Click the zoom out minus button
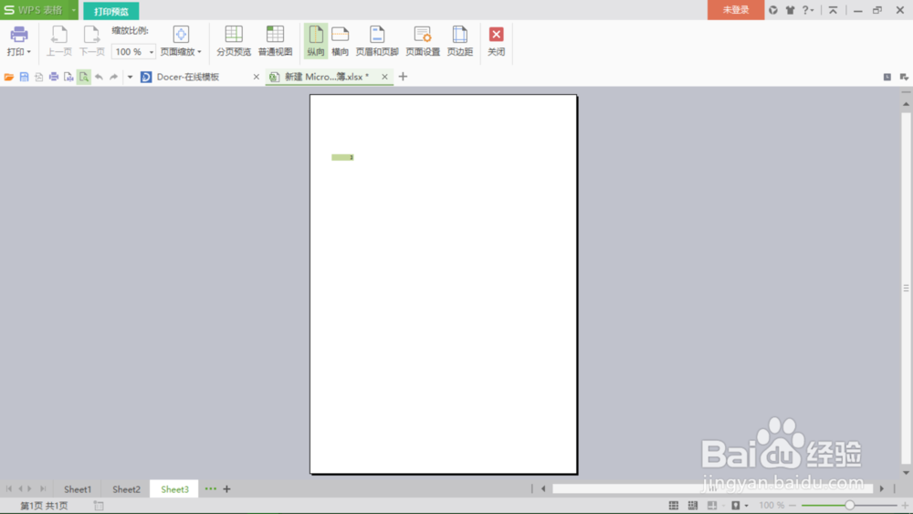This screenshot has width=913, height=514. (x=792, y=505)
